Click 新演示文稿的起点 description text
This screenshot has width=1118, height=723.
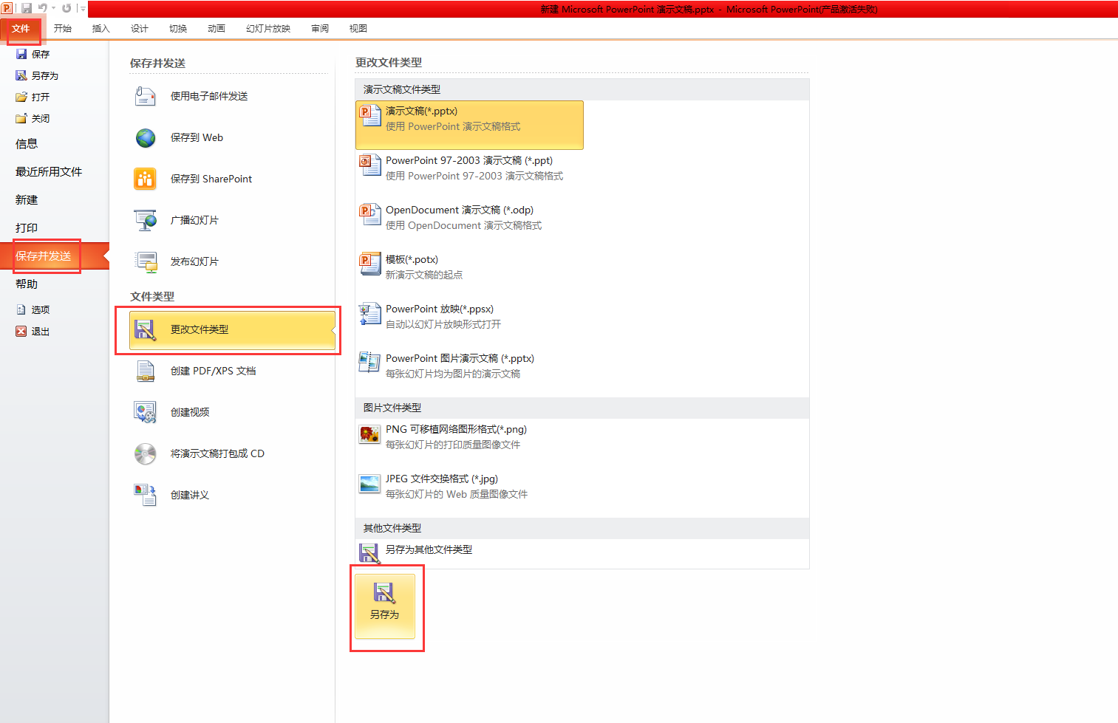[424, 275]
